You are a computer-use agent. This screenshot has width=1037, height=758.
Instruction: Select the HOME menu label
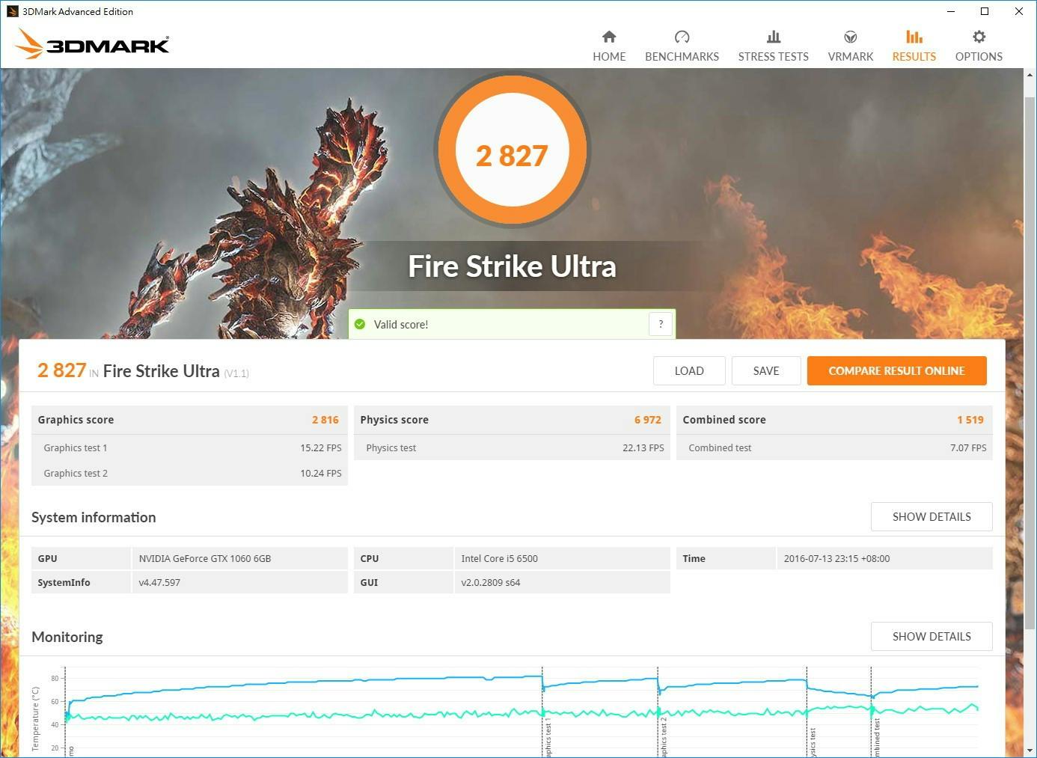(x=609, y=57)
